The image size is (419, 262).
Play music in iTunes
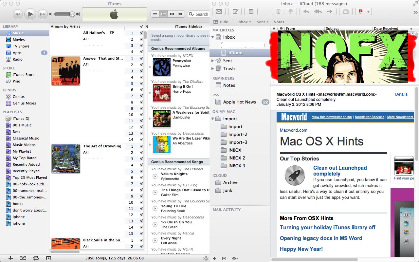(30, 14)
